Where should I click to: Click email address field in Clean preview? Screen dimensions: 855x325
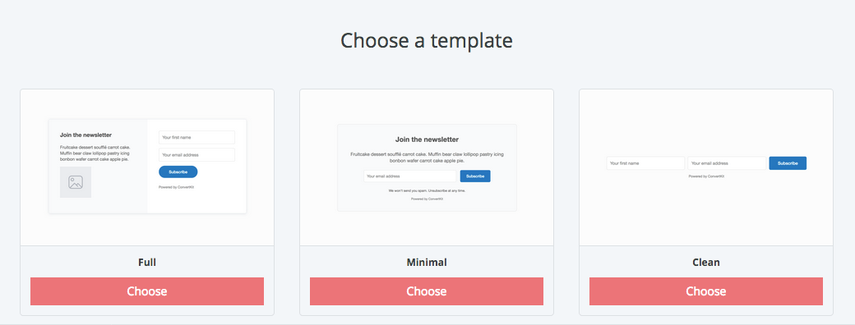(x=727, y=163)
